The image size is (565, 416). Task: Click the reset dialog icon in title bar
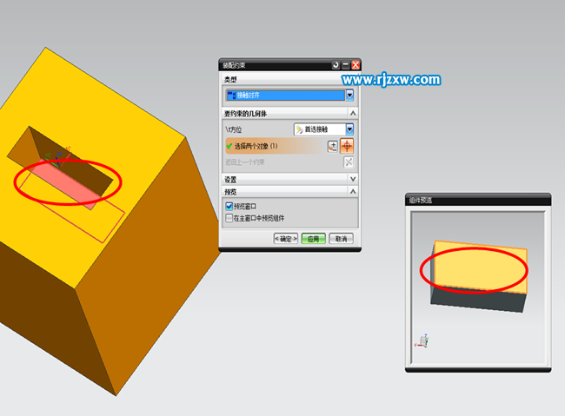[x=335, y=65]
